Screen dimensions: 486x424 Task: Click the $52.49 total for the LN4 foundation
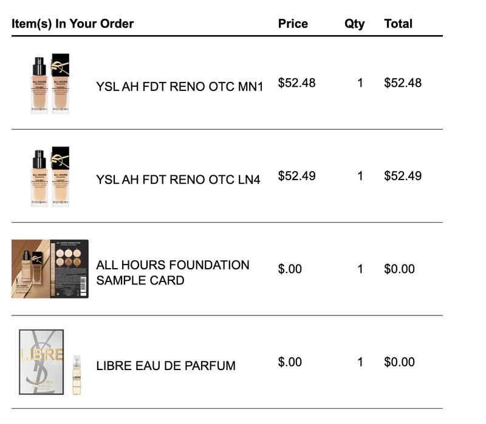pos(403,176)
